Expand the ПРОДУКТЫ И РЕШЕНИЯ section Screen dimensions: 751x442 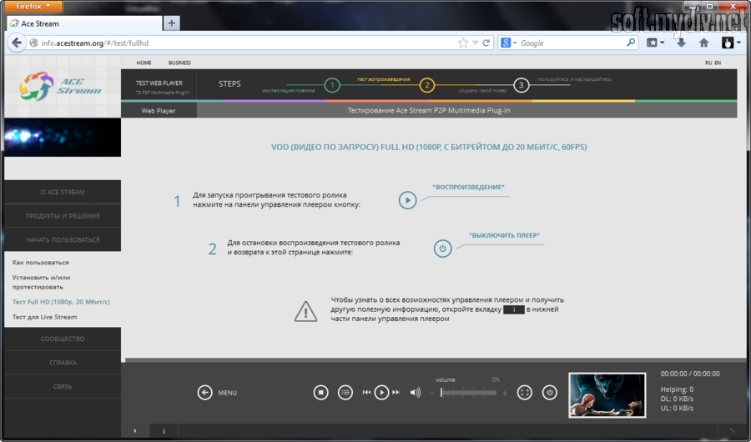click(x=63, y=216)
